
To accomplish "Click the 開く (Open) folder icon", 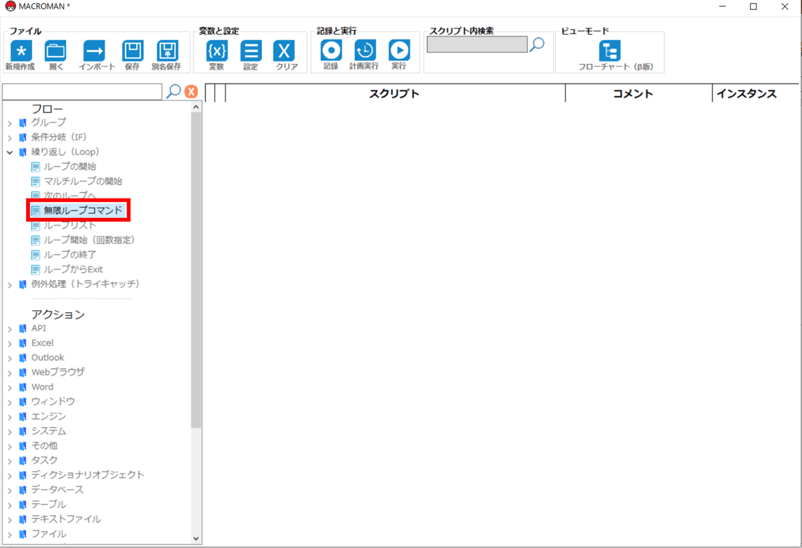I will point(55,51).
